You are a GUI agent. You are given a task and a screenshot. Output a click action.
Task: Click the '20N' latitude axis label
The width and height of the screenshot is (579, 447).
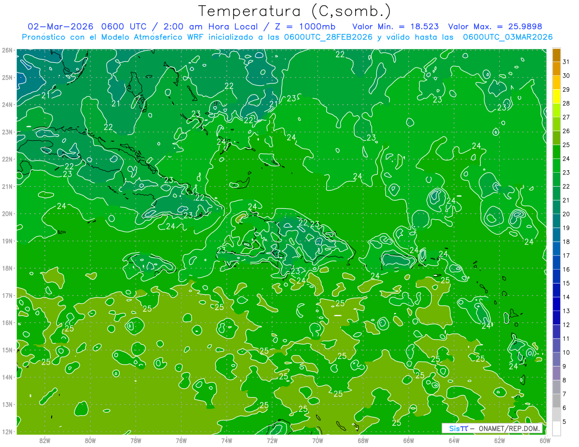[7, 214]
